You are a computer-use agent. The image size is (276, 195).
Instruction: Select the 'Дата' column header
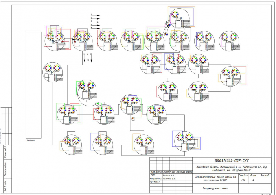click(x=189, y=172)
